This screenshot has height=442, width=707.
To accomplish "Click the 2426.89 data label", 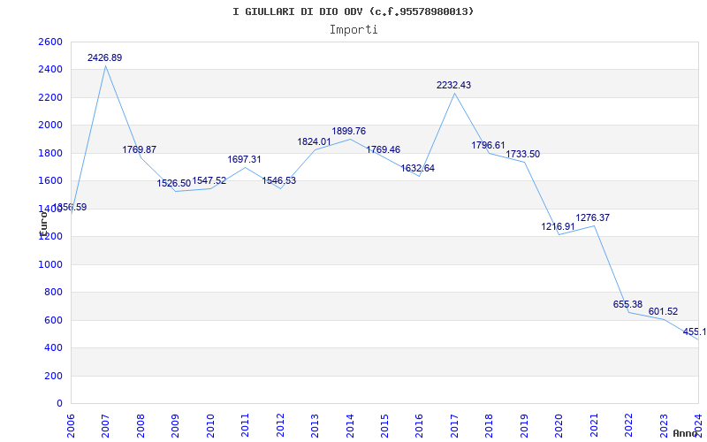I will (x=104, y=57).
